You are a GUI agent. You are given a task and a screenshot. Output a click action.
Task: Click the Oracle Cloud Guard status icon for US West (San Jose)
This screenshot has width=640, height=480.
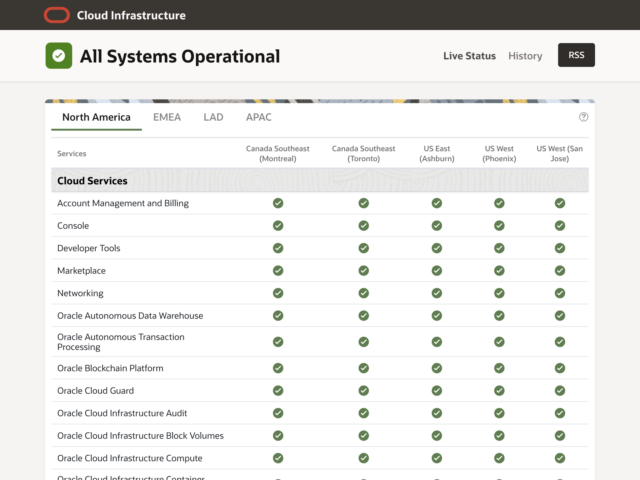click(x=560, y=390)
